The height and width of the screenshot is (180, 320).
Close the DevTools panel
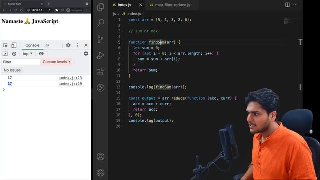86,45
